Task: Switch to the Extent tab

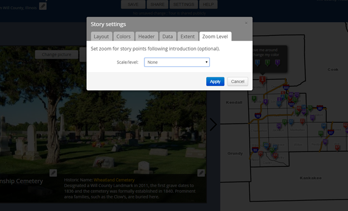Action: pyautogui.click(x=187, y=36)
